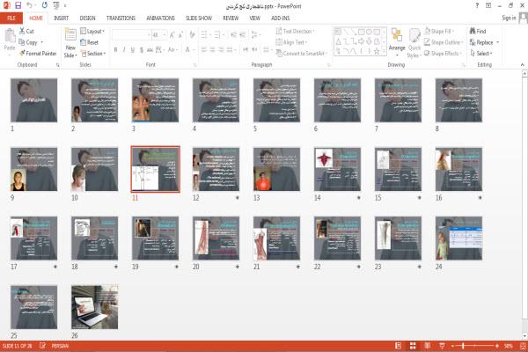
Task: Click the Align Left icon
Action: 204,50
